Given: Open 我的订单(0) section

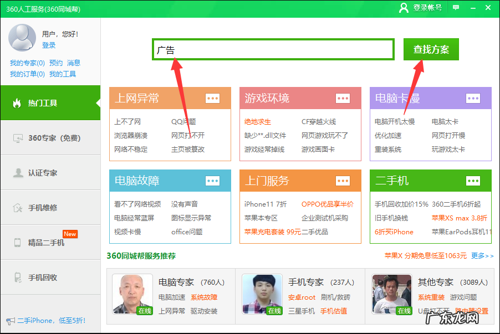Looking at the screenshot, I should [25, 74].
